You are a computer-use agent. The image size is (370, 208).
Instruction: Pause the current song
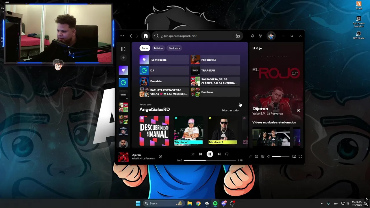(x=210, y=154)
